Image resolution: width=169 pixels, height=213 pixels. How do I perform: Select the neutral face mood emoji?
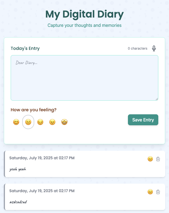[28, 122]
